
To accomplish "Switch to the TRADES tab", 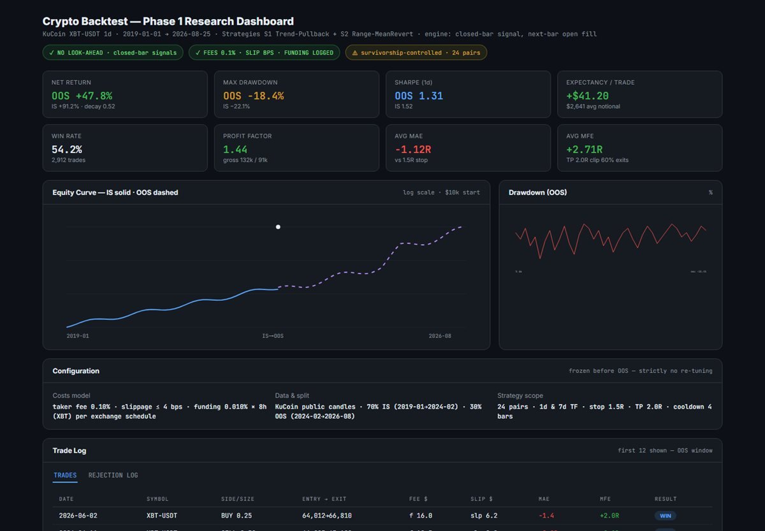I will 65,475.
